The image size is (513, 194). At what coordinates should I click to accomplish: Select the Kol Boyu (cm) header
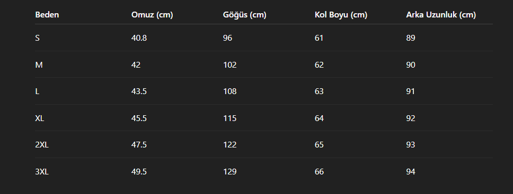click(x=341, y=15)
